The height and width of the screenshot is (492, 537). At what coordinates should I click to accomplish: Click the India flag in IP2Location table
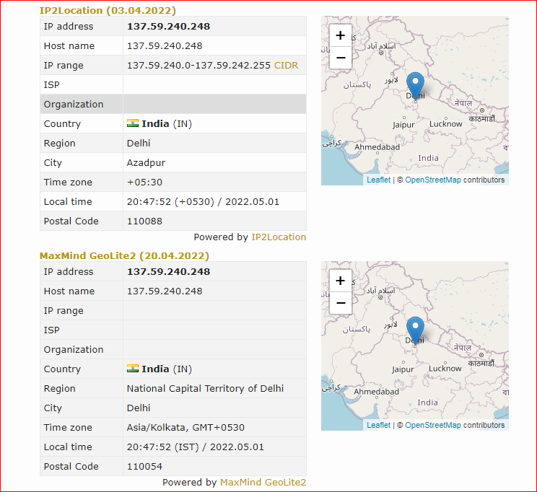coord(133,123)
